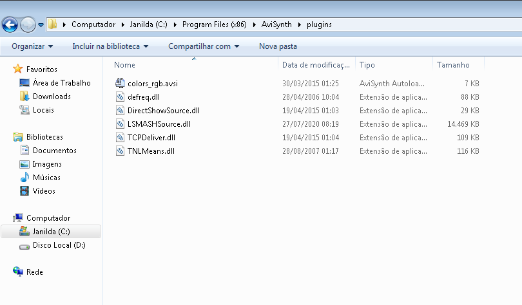Open Músicas library
The width and height of the screenshot is (522, 305).
pyautogui.click(x=46, y=178)
